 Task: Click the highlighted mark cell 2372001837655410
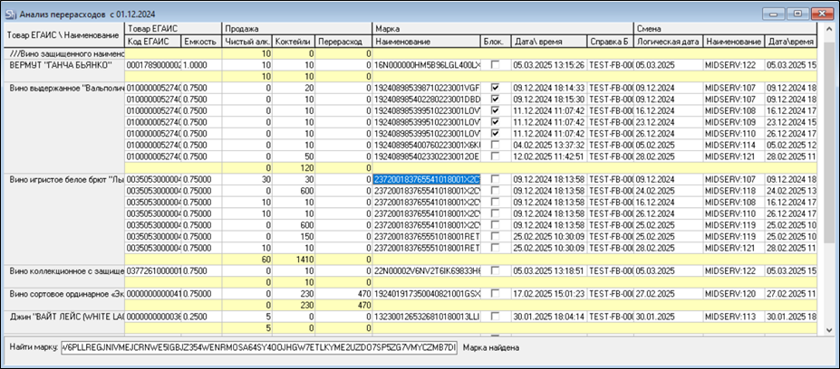coord(426,179)
